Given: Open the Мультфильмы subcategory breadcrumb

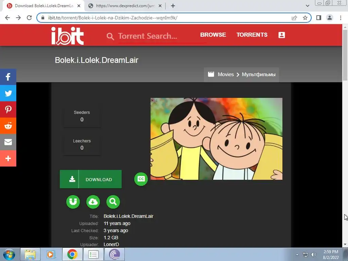Looking at the screenshot, I should point(259,74).
